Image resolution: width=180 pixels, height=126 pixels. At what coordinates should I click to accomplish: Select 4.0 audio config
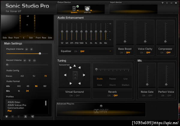pyautogui.click(x=22, y=76)
